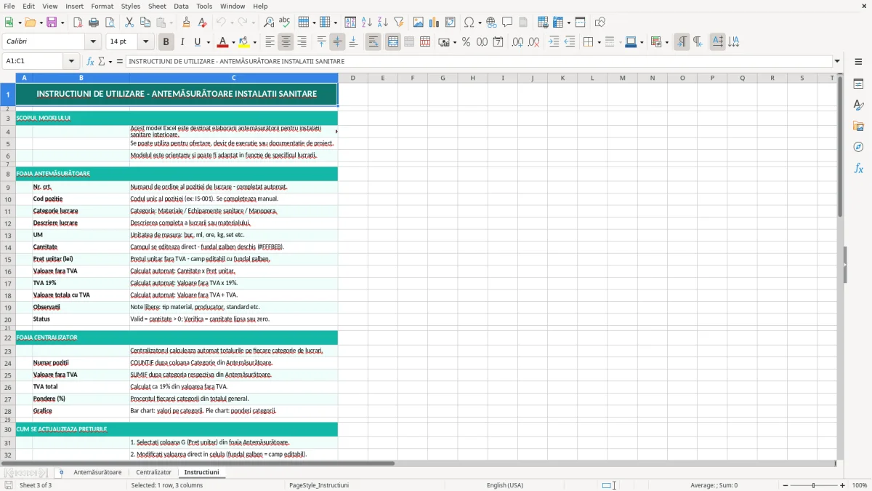
Task: Switch to Antemăsurătoare sheet tab
Action: point(97,473)
